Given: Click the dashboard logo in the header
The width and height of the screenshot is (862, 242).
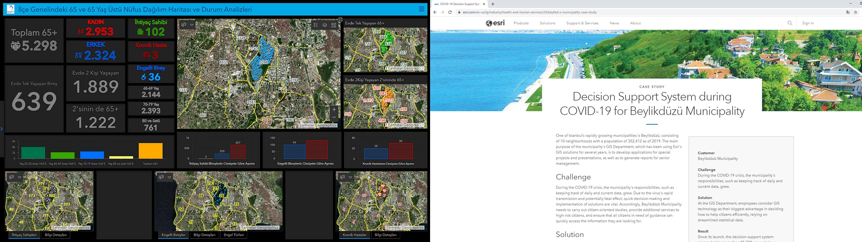Looking at the screenshot, I should [x=10, y=9].
